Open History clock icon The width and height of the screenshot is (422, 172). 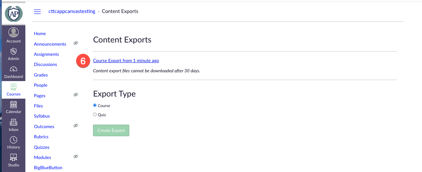(14, 140)
